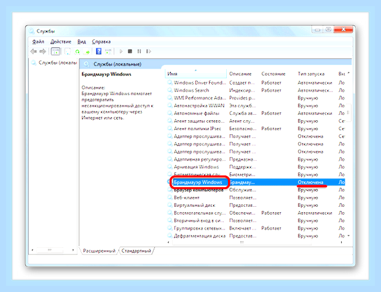Click the Stop service square icon
This screenshot has width=381, height=292.
pos(130,52)
